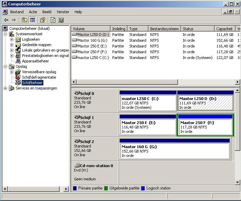Click the Gedeelde mappen folder icon
Image resolution: width=241 pixels, height=201 pixels.
[x=18, y=45]
